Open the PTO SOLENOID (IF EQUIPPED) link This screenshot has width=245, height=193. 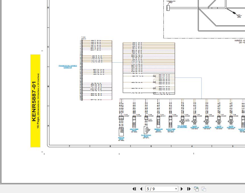182,127
